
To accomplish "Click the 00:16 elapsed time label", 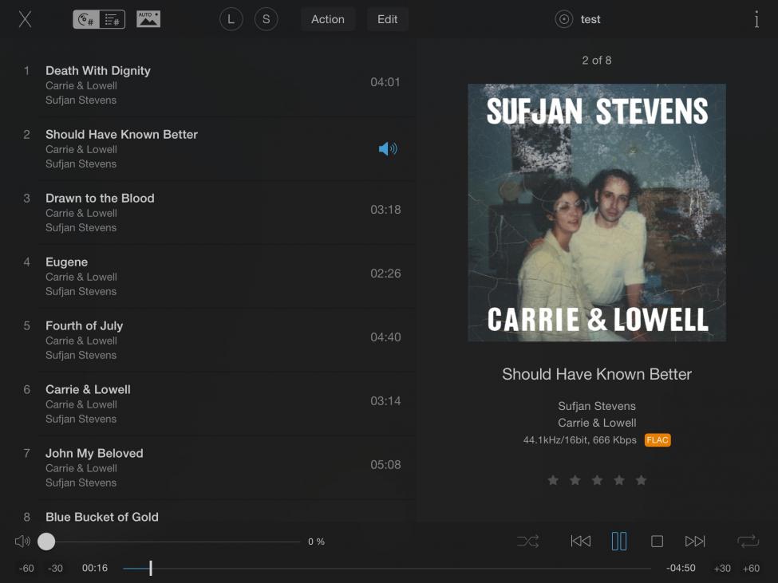I will tap(95, 568).
